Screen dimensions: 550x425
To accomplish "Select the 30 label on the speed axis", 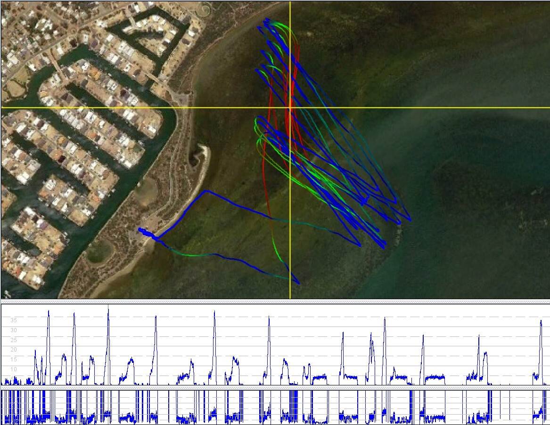I will (x=14, y=330).
